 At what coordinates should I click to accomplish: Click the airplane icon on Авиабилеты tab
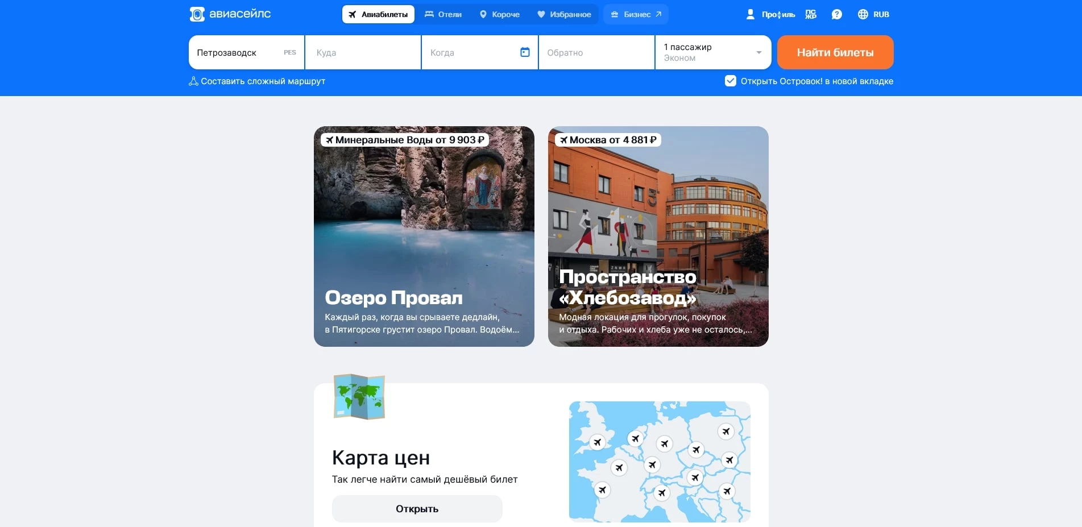353,14
